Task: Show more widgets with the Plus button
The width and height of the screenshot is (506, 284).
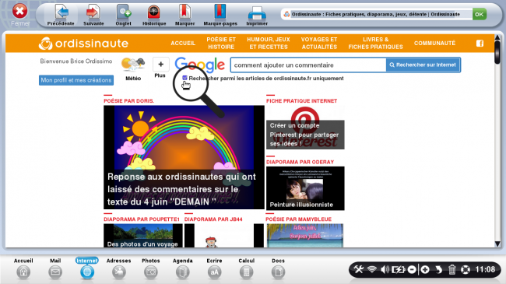Action: coord(160,68)
